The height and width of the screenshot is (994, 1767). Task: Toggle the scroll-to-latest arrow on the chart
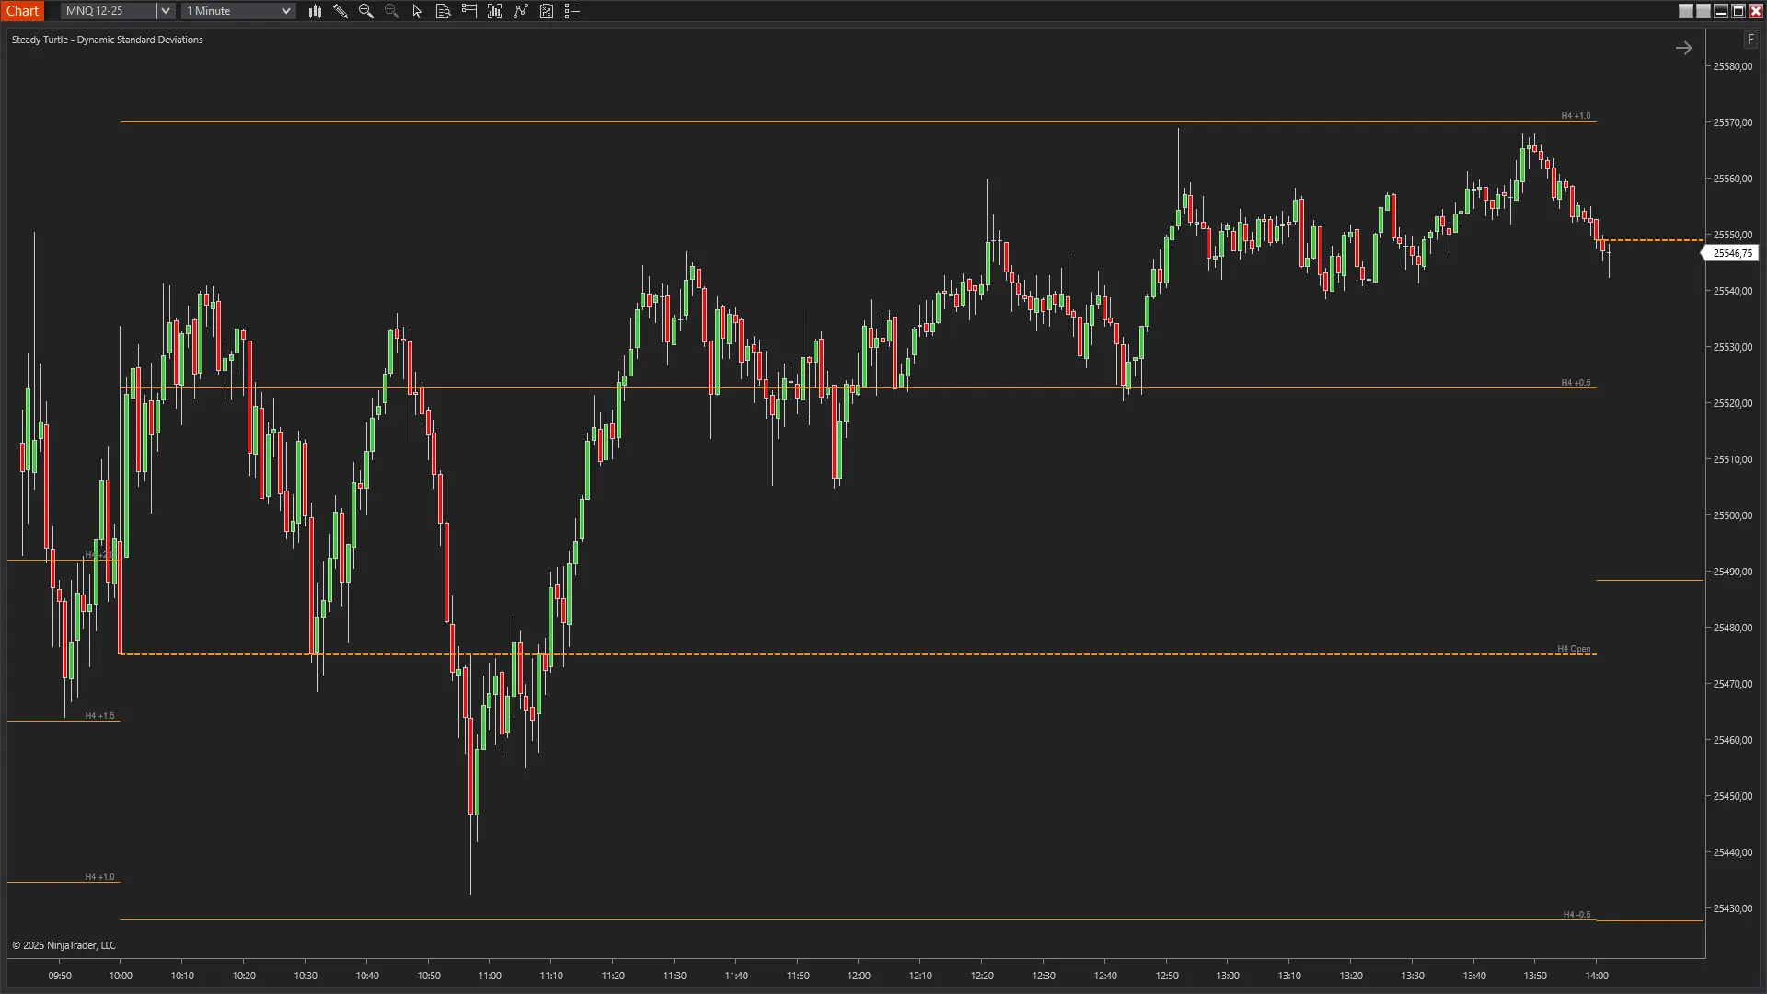click(x=1684, y=48)
